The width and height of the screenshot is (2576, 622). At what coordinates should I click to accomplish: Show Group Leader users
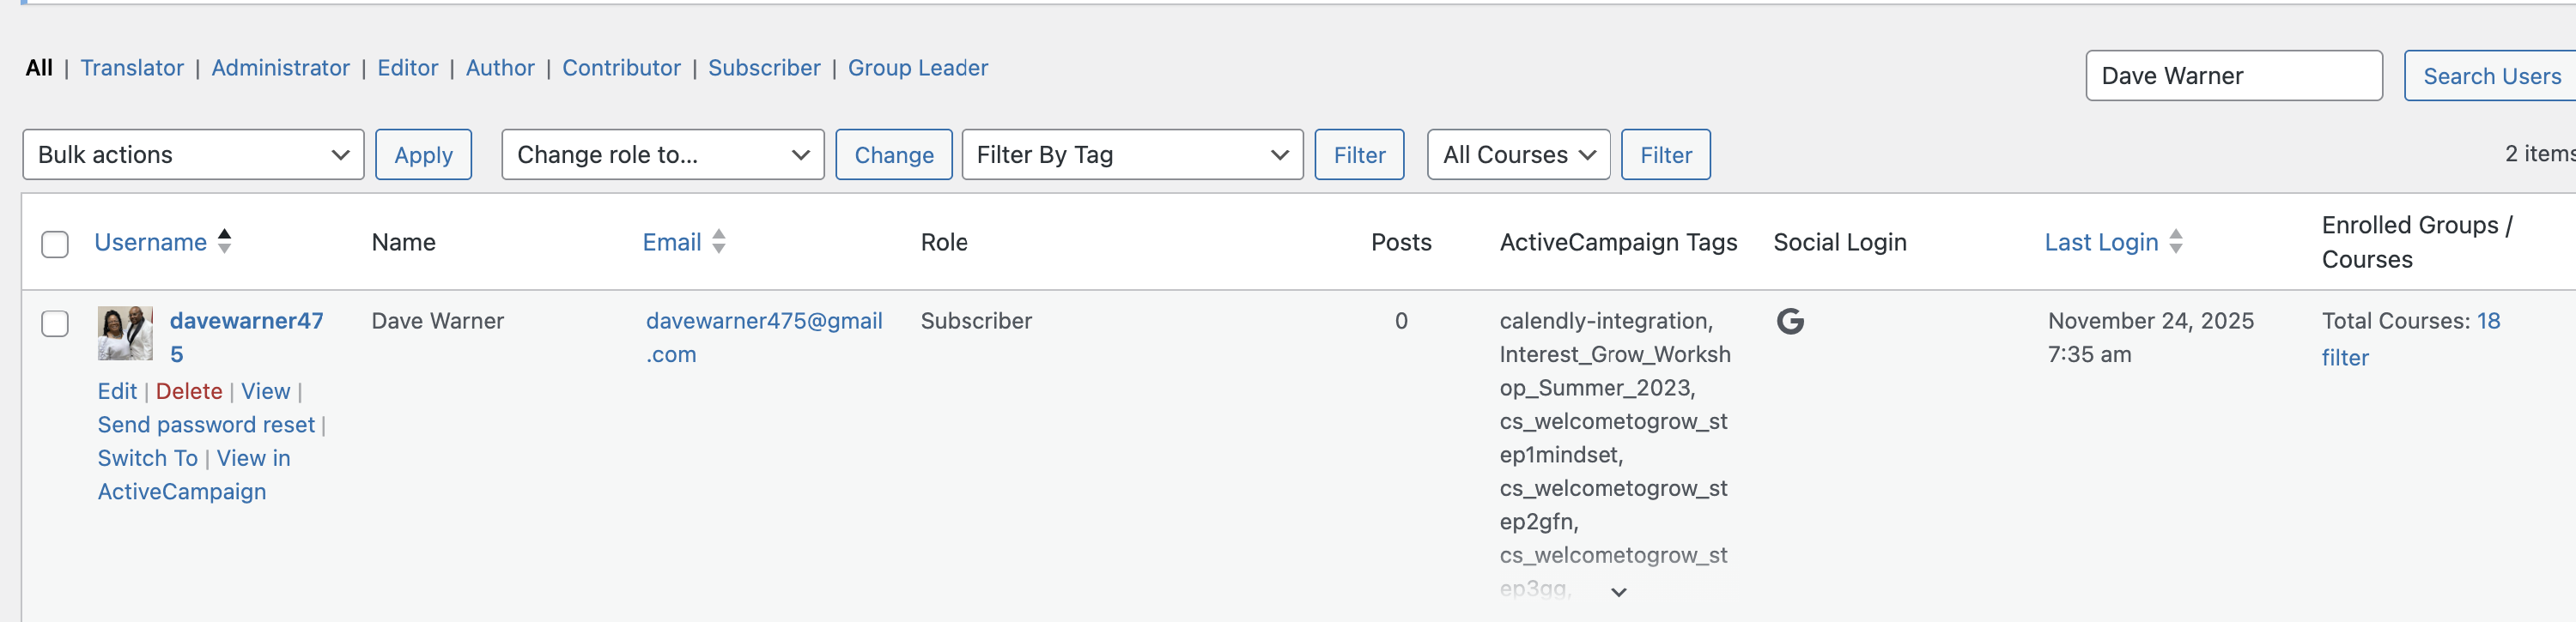(917, 68)
